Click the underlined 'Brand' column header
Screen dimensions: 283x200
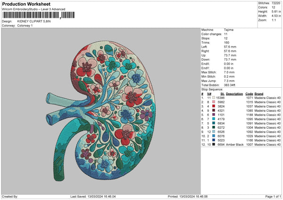pos(259,94)
